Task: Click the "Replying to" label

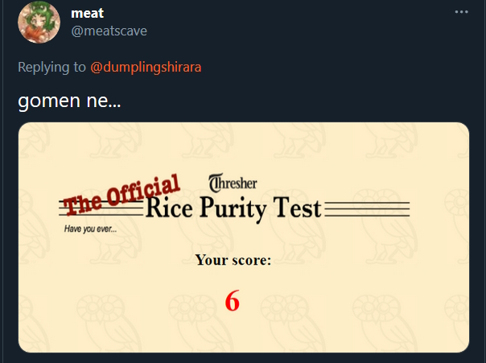Action: (x=51, y=67)
